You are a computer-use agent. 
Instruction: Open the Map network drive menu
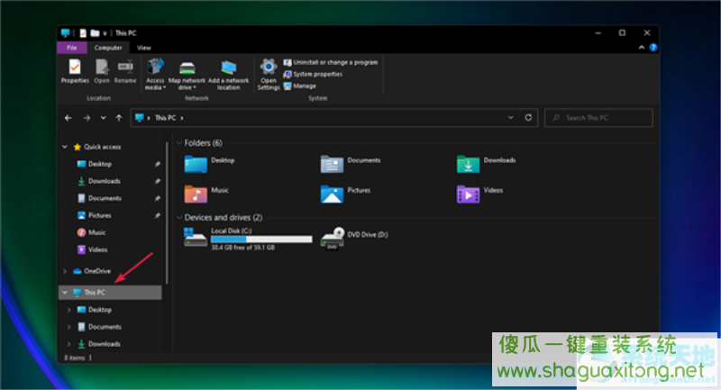tap(187, 76)
